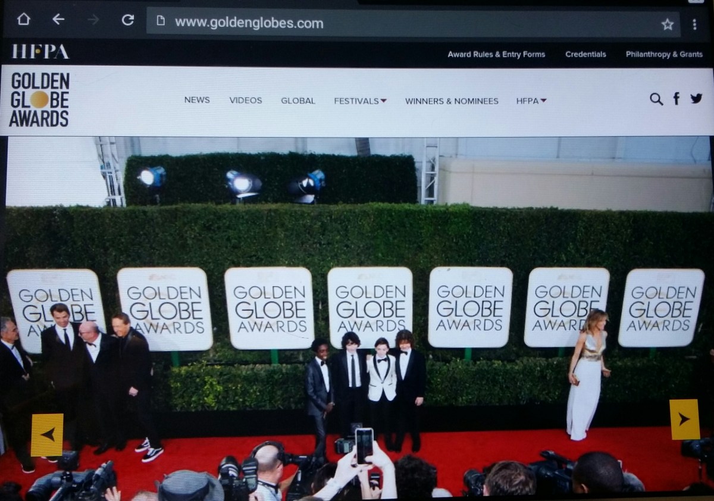Open site search with the magnifier icon
This screenshot has width=714, height=501.
click(656, 99)
